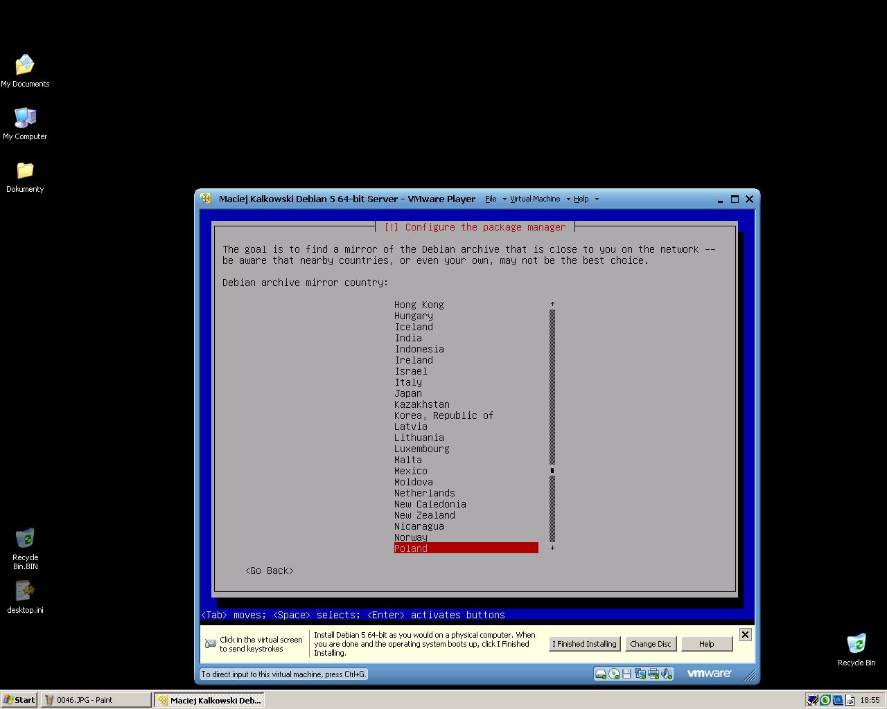Click the VMware logo in status bar
The height and width of the screenshot is (709, 887).
(x=709, y=673)
